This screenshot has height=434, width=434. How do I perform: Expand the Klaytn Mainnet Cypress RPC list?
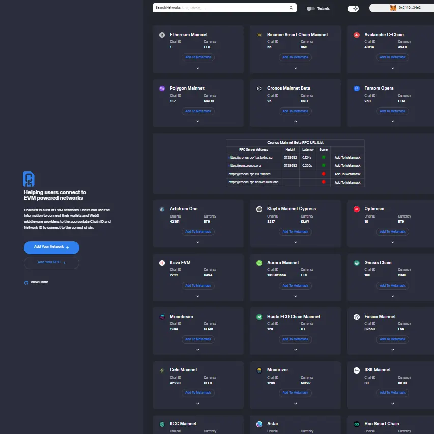pyautogui.click(x=296, y=242)
